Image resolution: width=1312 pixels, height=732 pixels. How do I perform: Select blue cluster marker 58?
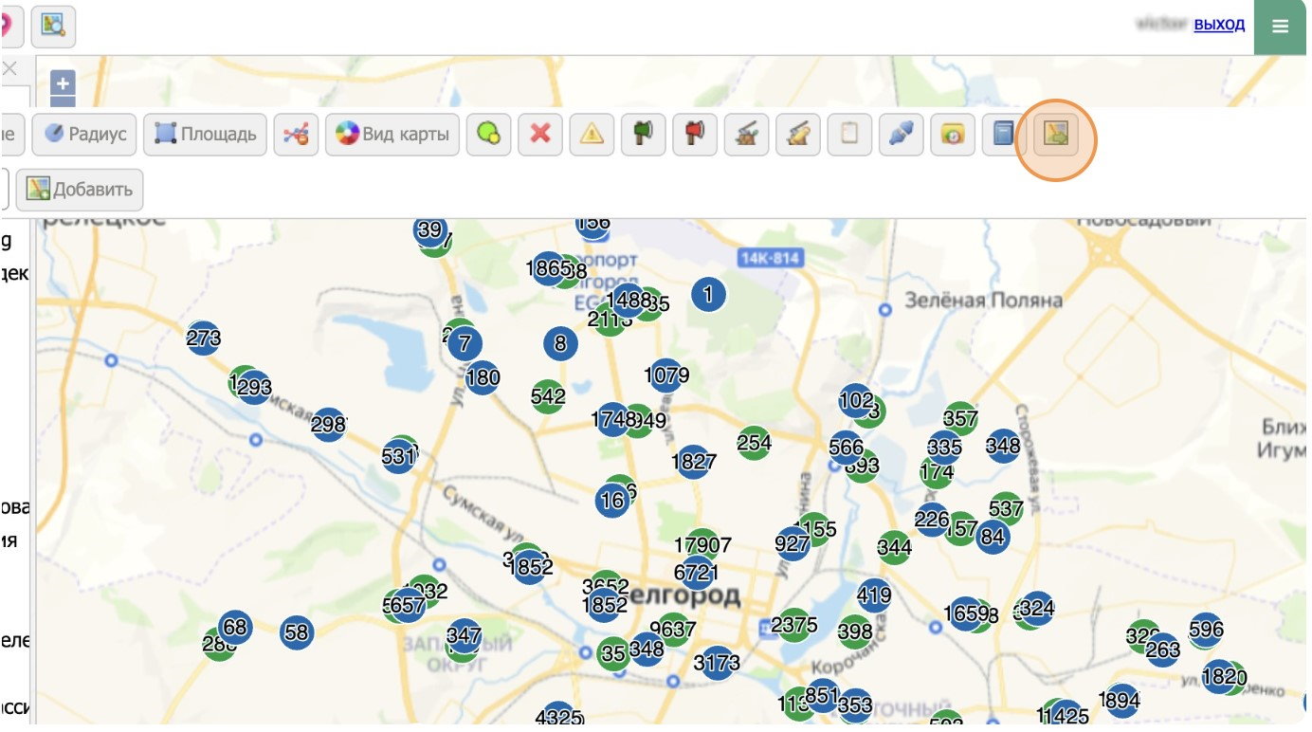297,631
